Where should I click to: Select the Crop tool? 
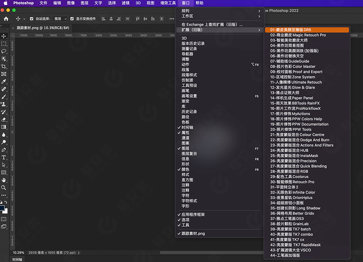point(4,67)
